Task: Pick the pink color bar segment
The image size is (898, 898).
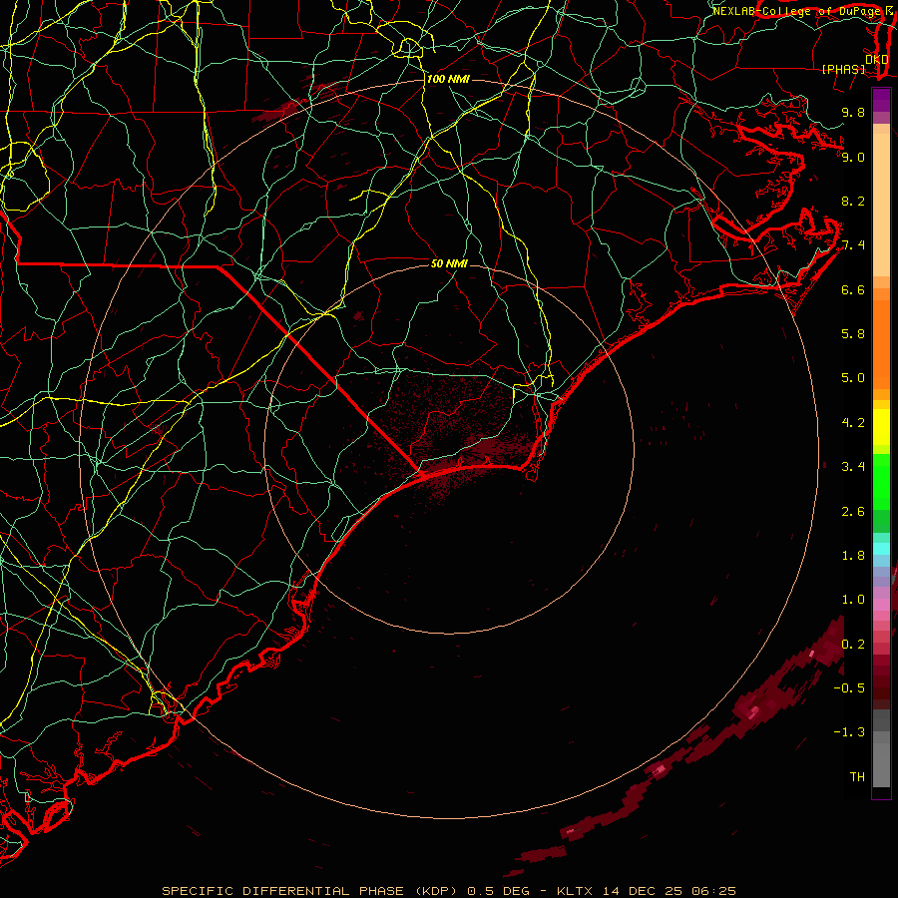Action: [x=881, y=605]
